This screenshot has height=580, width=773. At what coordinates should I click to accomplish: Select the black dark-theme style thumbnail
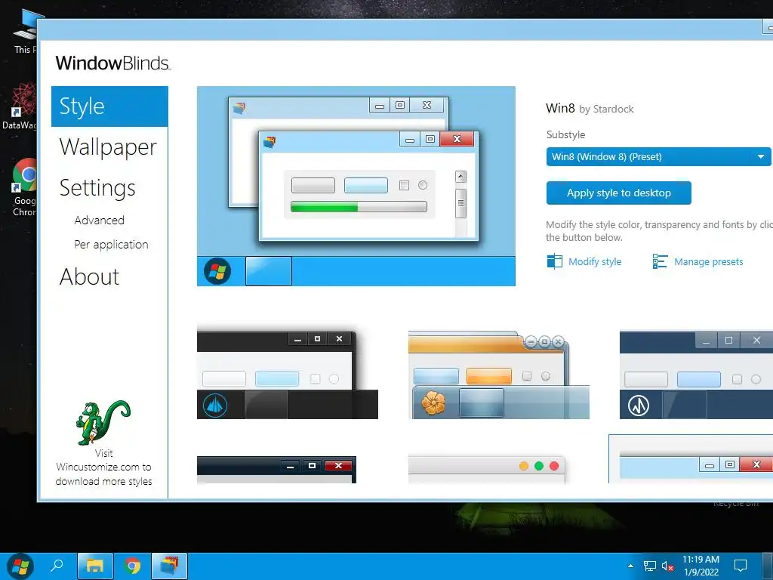pyautogui.click(x=288, y=375)
